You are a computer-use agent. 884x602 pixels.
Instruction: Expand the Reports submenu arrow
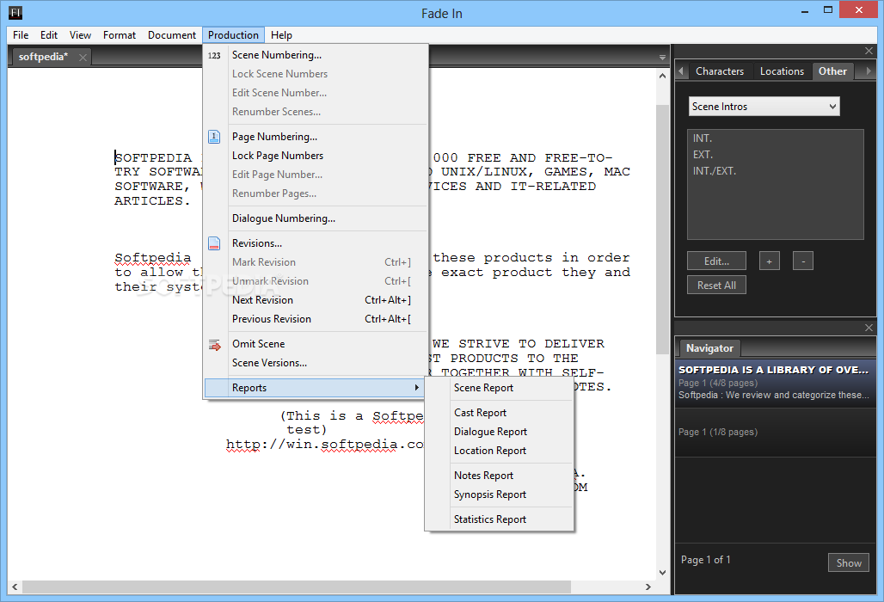point(416,387)
